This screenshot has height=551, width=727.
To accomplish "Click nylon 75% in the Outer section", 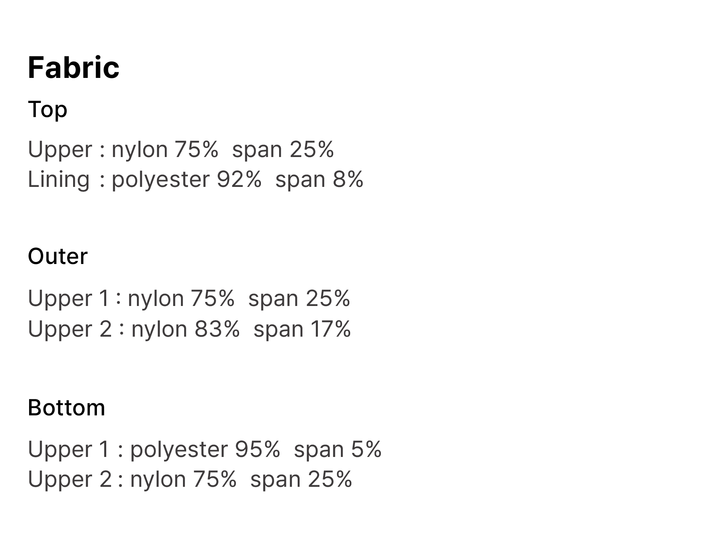I will (x=181, y=298).
